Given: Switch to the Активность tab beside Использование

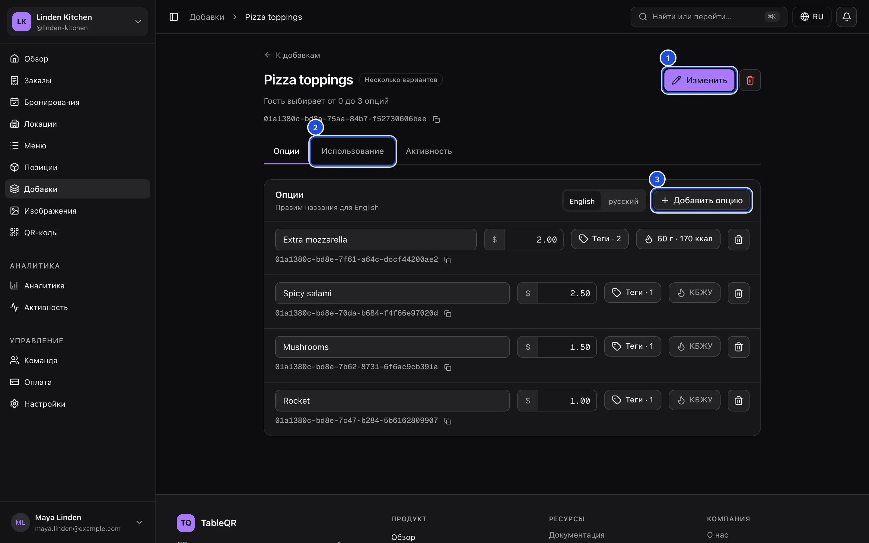Looking at the screenshot, I should coord(429,151).
